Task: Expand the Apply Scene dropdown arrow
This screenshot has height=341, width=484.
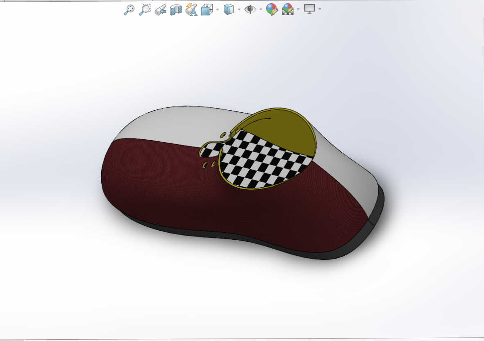Action: click(x=298, y=9)
